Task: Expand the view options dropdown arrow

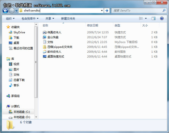Action: (146, 18)
